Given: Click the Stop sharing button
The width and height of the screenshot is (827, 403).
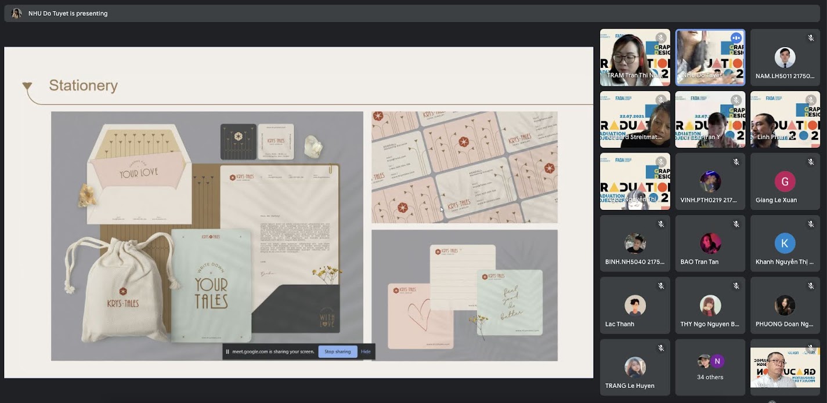Looking at the screenshot, I should coord(337,351).
